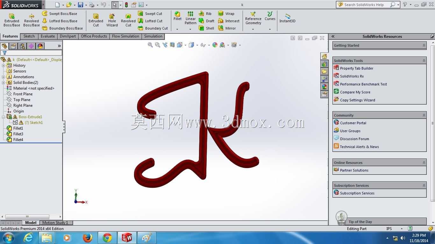Open the DimXpert tab

pos(68,36)
